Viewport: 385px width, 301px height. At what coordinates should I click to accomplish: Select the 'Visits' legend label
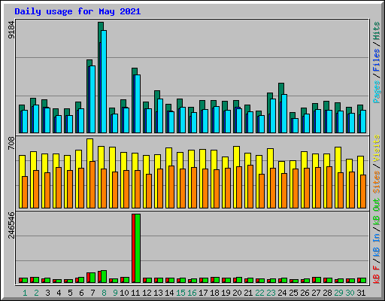[x=377, y=148]
